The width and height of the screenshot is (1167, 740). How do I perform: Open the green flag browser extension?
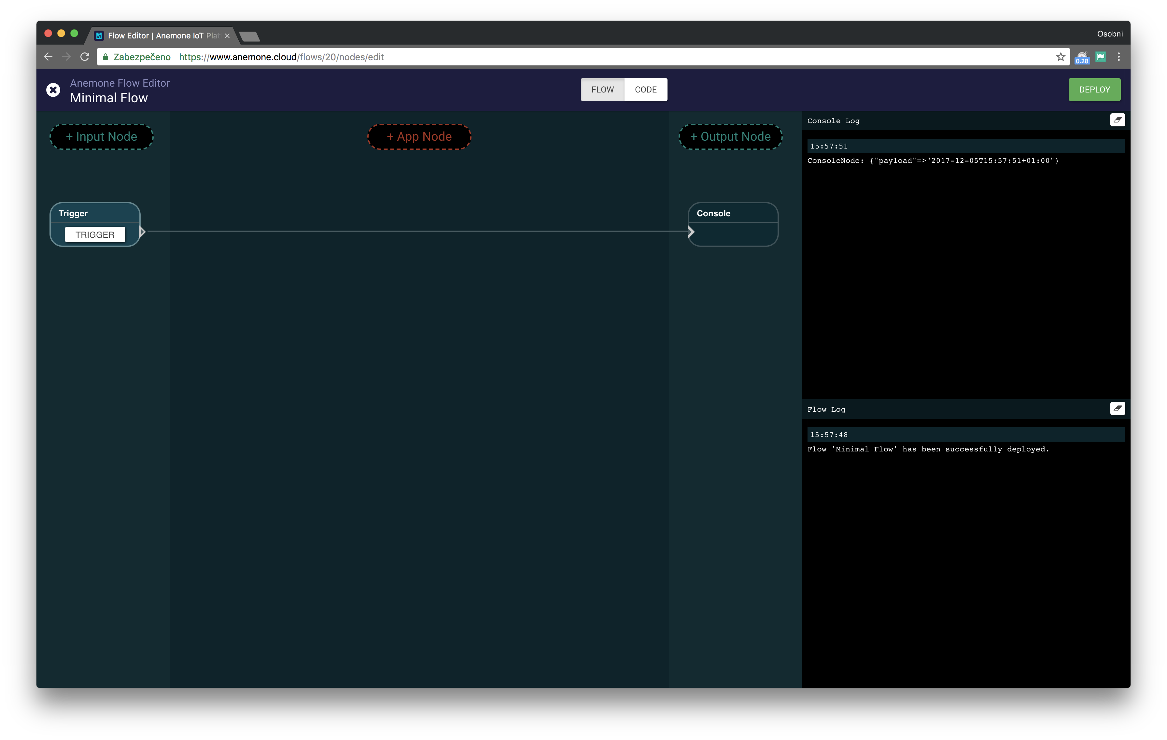[x=1101, y=57]
